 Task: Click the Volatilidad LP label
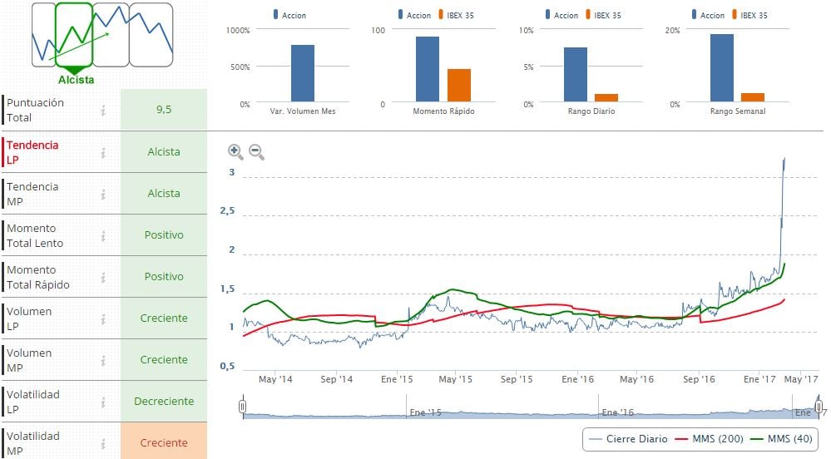click(x=33, y=402)
